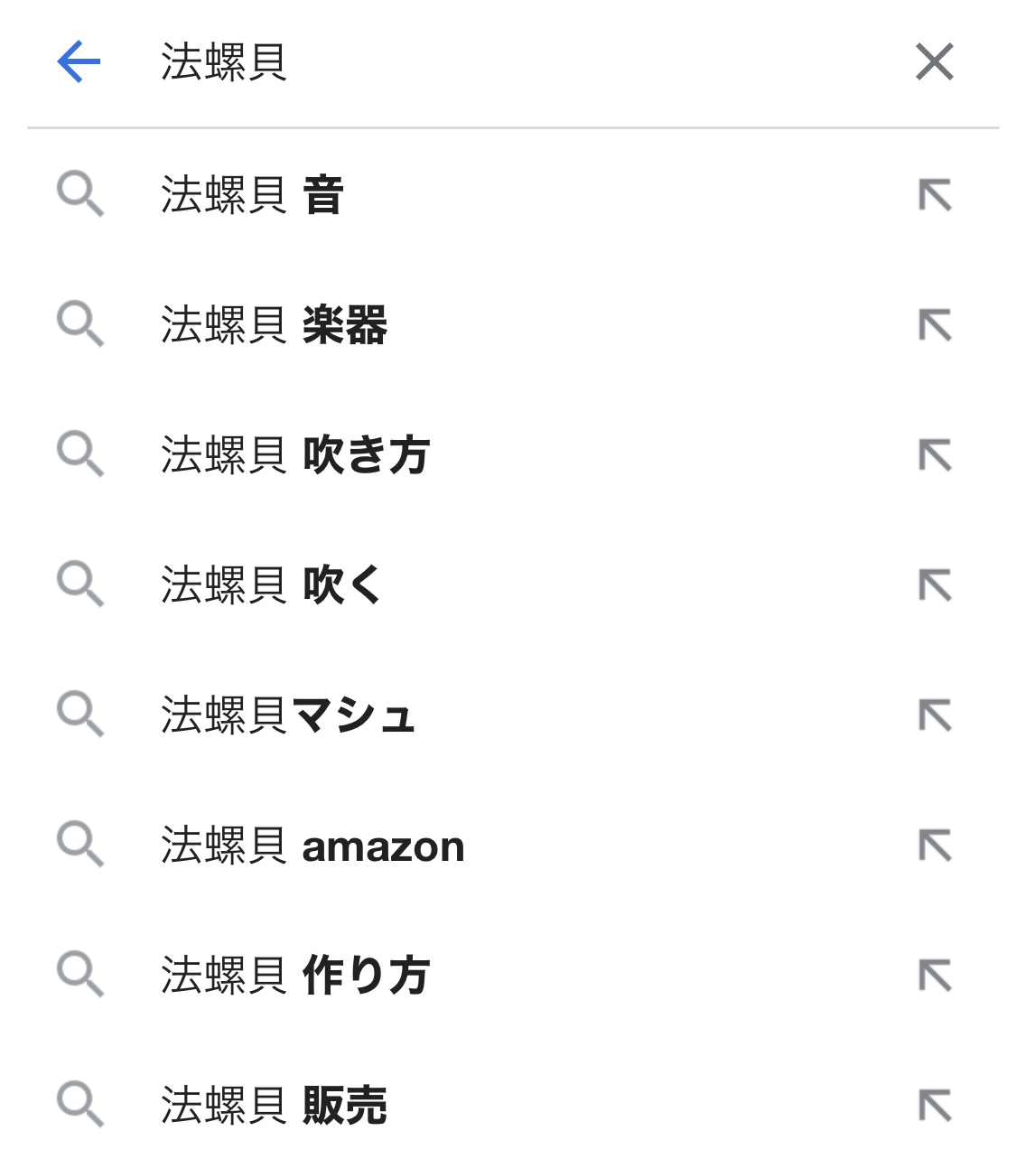
Task: Click the arrow icon next to 法螺貝 amazon
Action: pyautogui.click(x=935, y=846)
